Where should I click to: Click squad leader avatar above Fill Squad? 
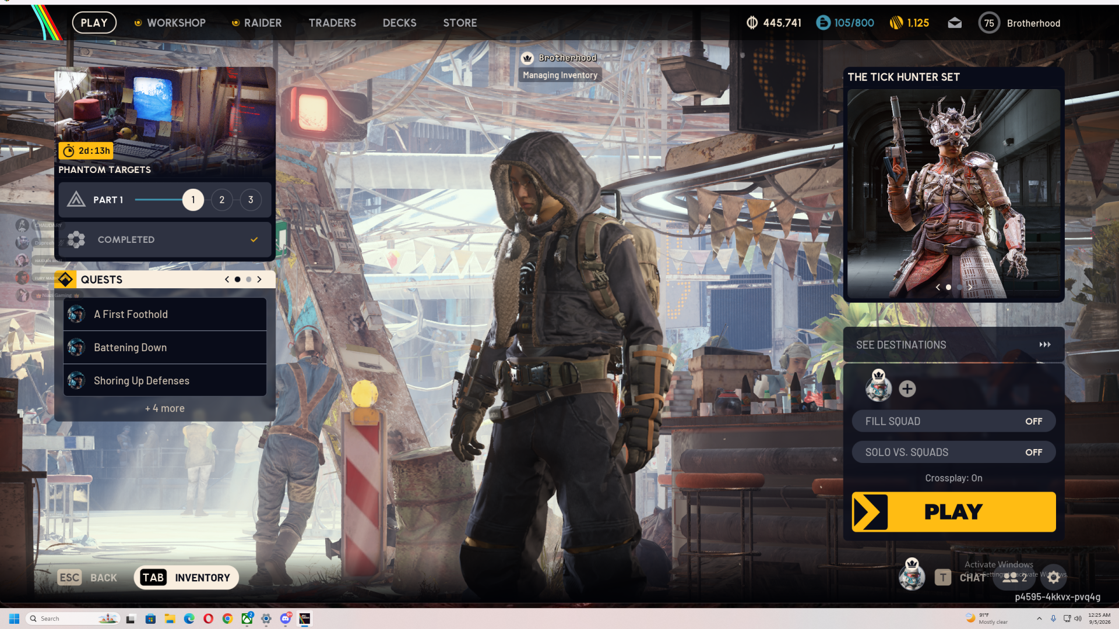tap(878, 386)
